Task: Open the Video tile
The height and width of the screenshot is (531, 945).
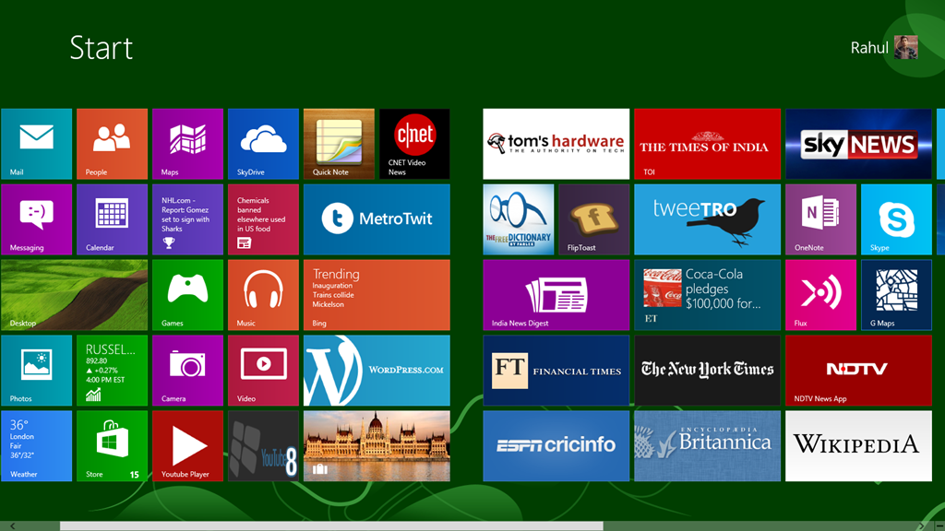Action: 263,371
